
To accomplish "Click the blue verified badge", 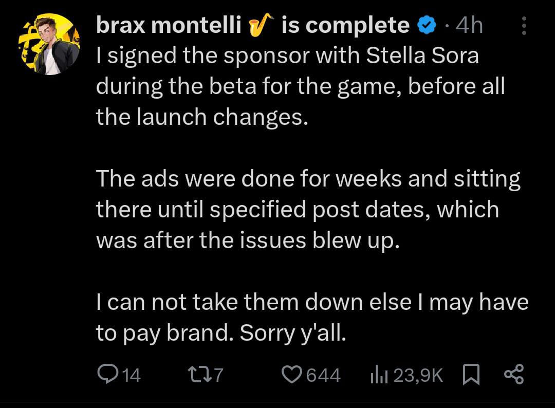I will pos(426,25).
